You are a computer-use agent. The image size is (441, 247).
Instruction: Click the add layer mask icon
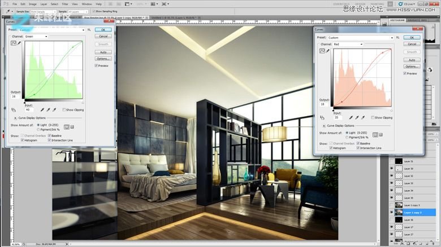pos(408,244)
